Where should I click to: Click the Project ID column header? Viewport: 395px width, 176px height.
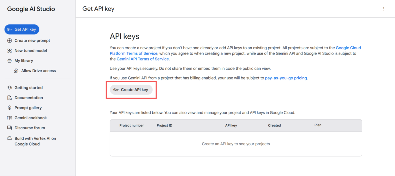(164, 125)
